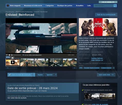122x105 pixels.
Task: Click the search magnifier icon
Action: (115, 6)
